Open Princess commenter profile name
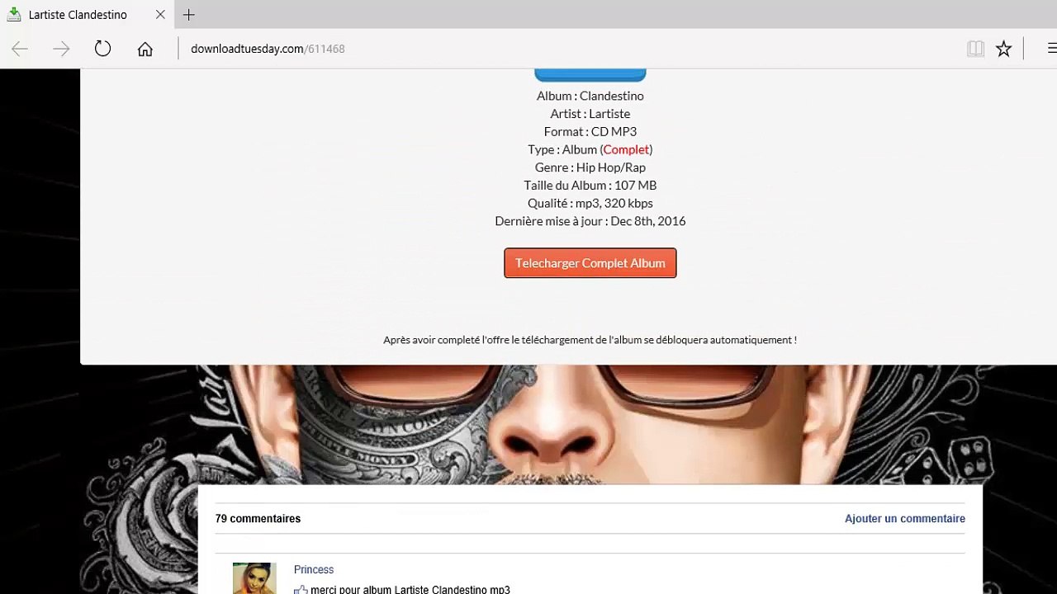Viewport: 1057px width, 594px height. pyautogui.click(x=314, y=570)
